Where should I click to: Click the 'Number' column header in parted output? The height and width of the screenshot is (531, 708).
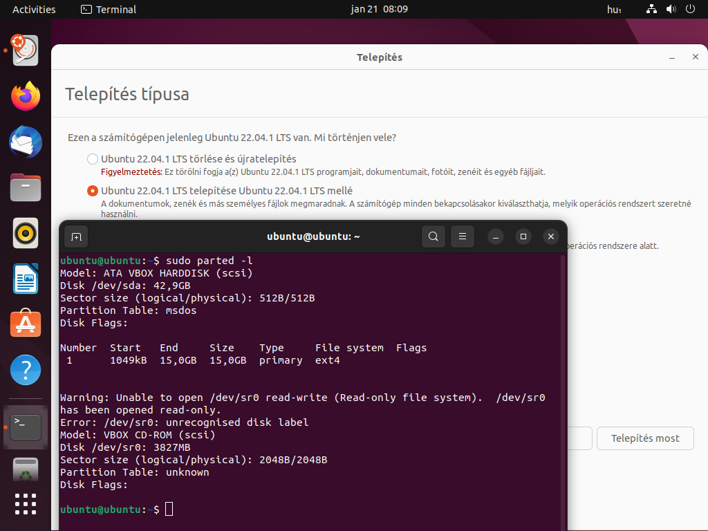pyautogui.click(x=79, y=348)
